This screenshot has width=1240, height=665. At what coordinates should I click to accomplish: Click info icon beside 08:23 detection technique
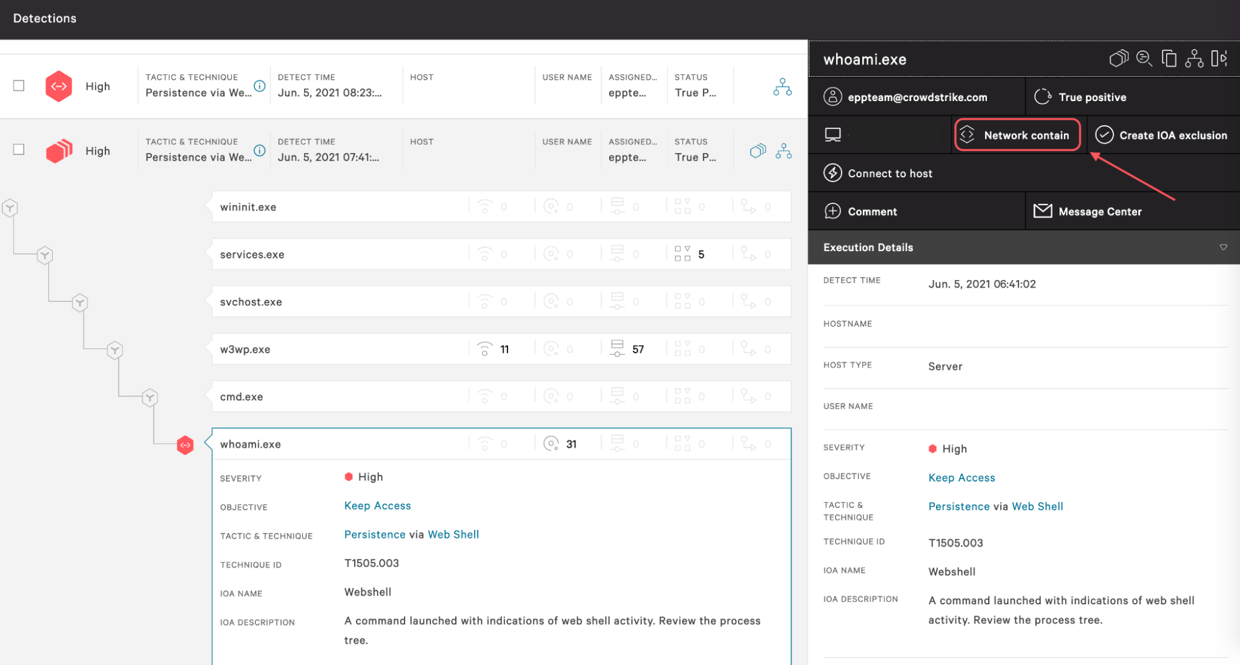tap(260, 86)
